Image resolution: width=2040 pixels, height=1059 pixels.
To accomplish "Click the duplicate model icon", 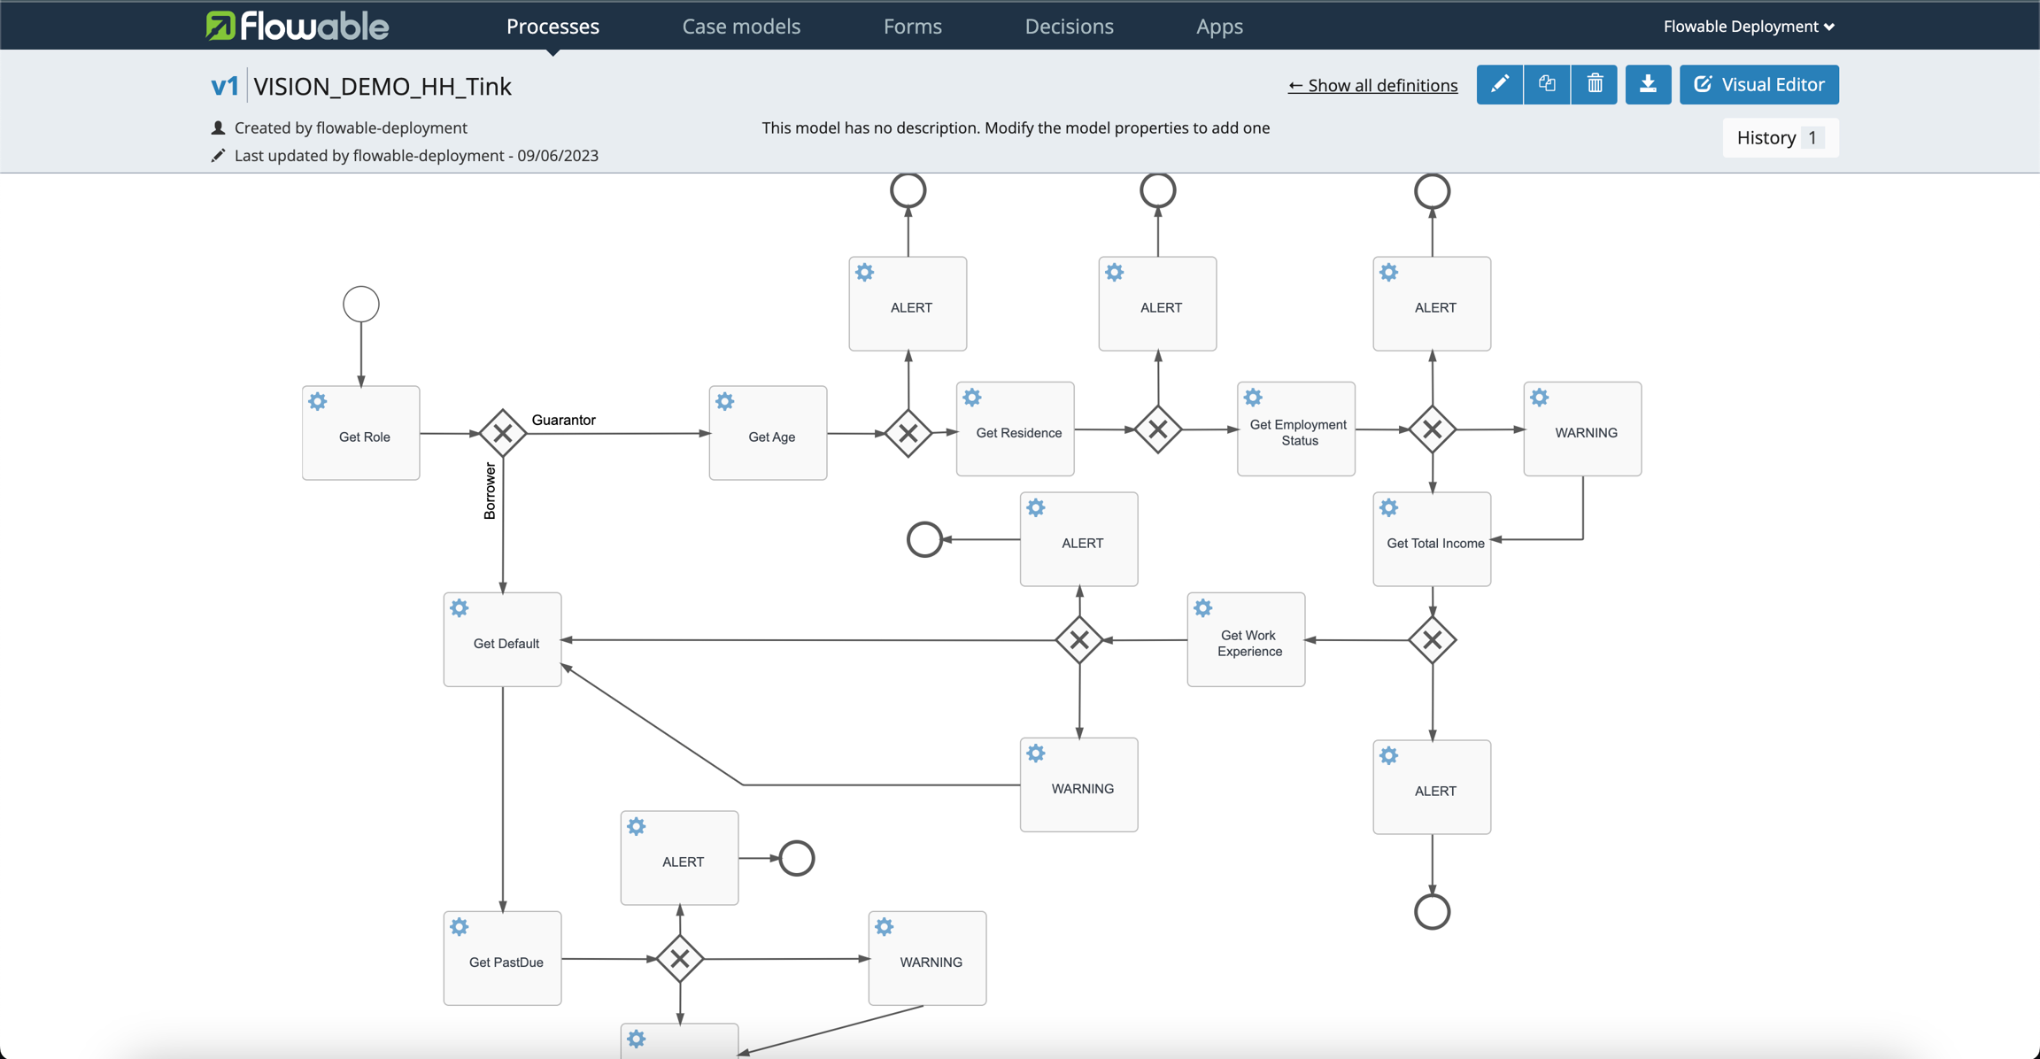I will 1547,84.
